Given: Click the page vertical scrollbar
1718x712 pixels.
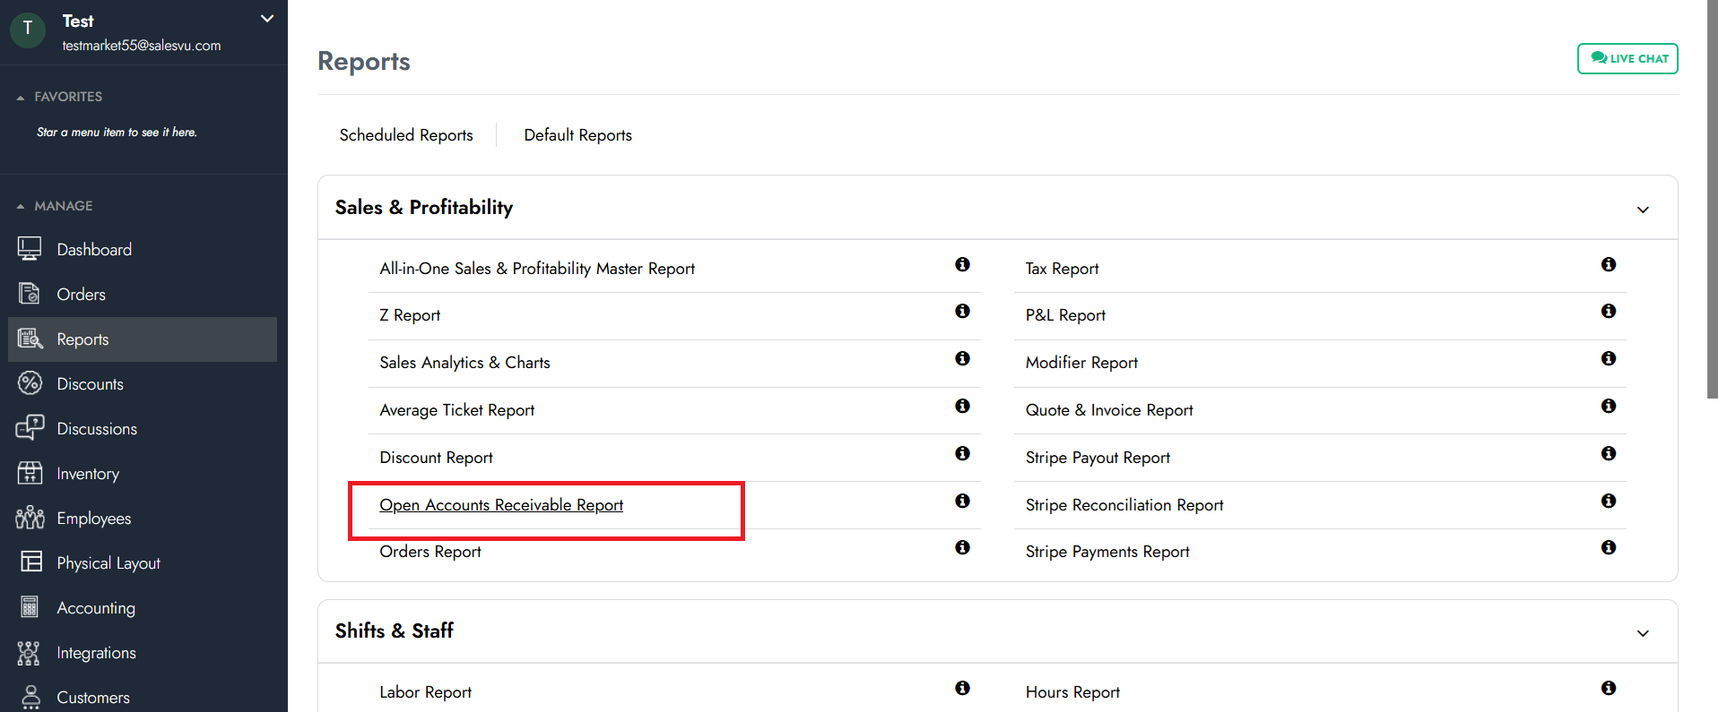Looking at the screenshot, I should (1712, 197).
